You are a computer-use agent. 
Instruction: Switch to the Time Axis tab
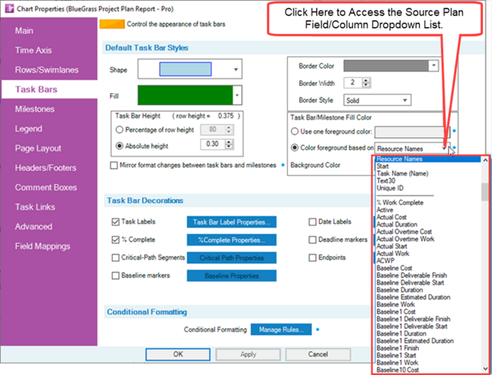tap(33, 50)
